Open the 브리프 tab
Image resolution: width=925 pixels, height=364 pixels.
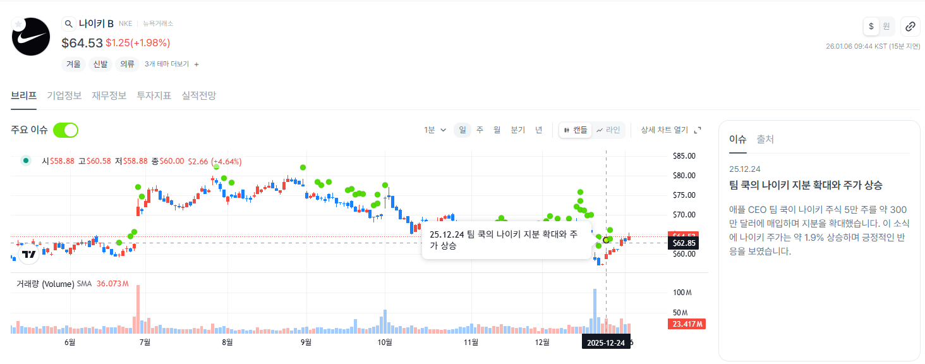coord(23,95)
